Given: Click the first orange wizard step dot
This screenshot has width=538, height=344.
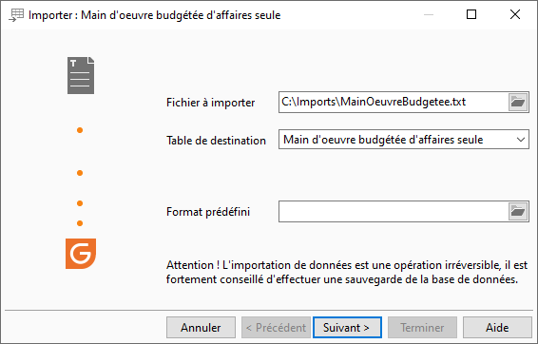Looking at the screenshot, I should point(80,130).
